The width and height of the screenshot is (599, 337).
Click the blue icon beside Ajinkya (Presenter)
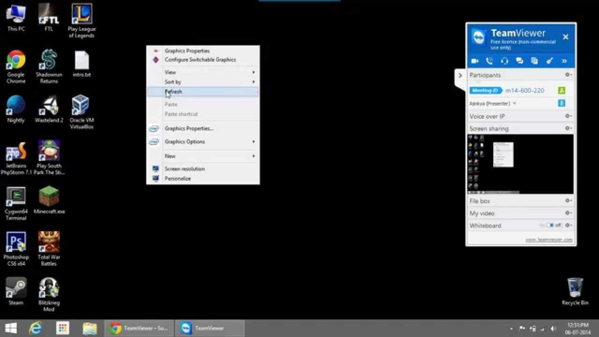tap(562, 103)
